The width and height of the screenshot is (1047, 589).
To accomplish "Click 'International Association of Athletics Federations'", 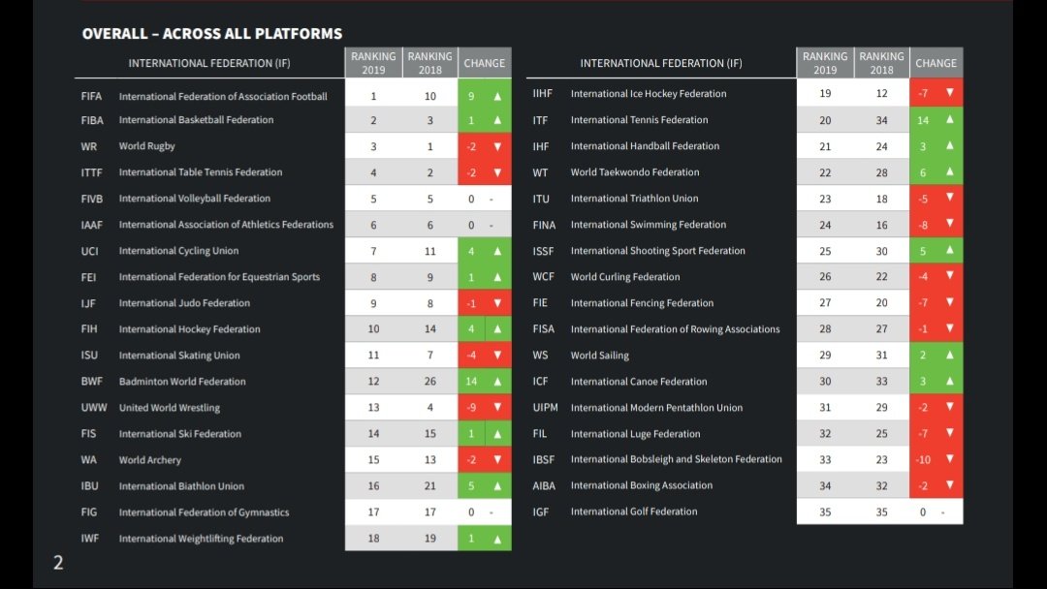I will click(226, 224).
